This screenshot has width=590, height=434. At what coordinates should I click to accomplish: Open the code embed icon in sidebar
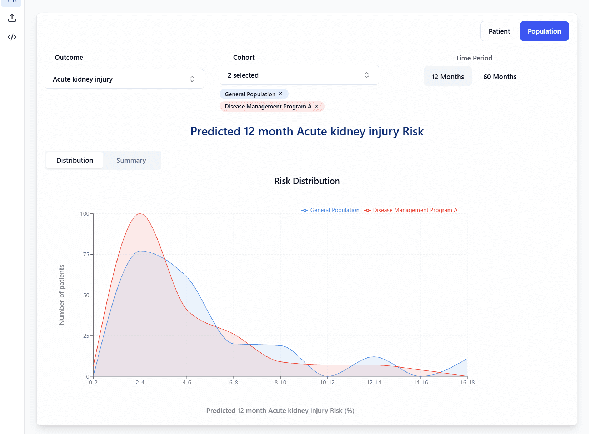[x=12, y=37]
